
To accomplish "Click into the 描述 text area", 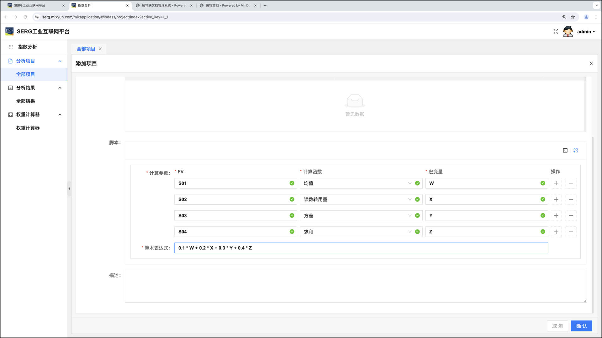I will [355, 286].
